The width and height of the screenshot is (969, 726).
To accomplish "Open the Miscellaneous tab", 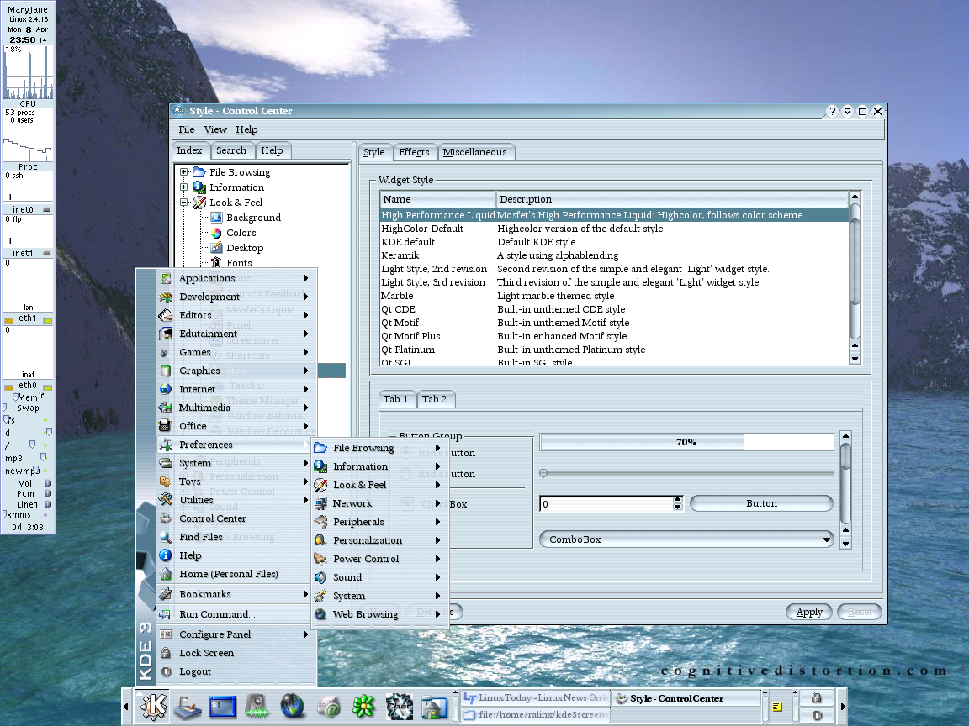I will 475,152.
